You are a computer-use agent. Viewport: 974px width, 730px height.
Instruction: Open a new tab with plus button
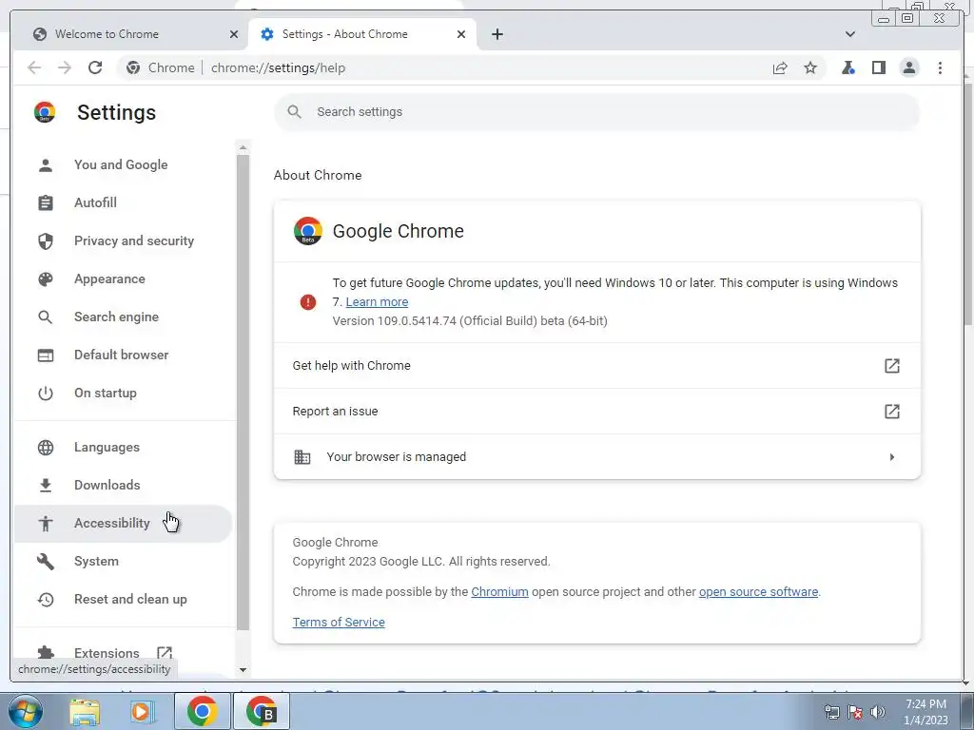[x=497, y=34]
